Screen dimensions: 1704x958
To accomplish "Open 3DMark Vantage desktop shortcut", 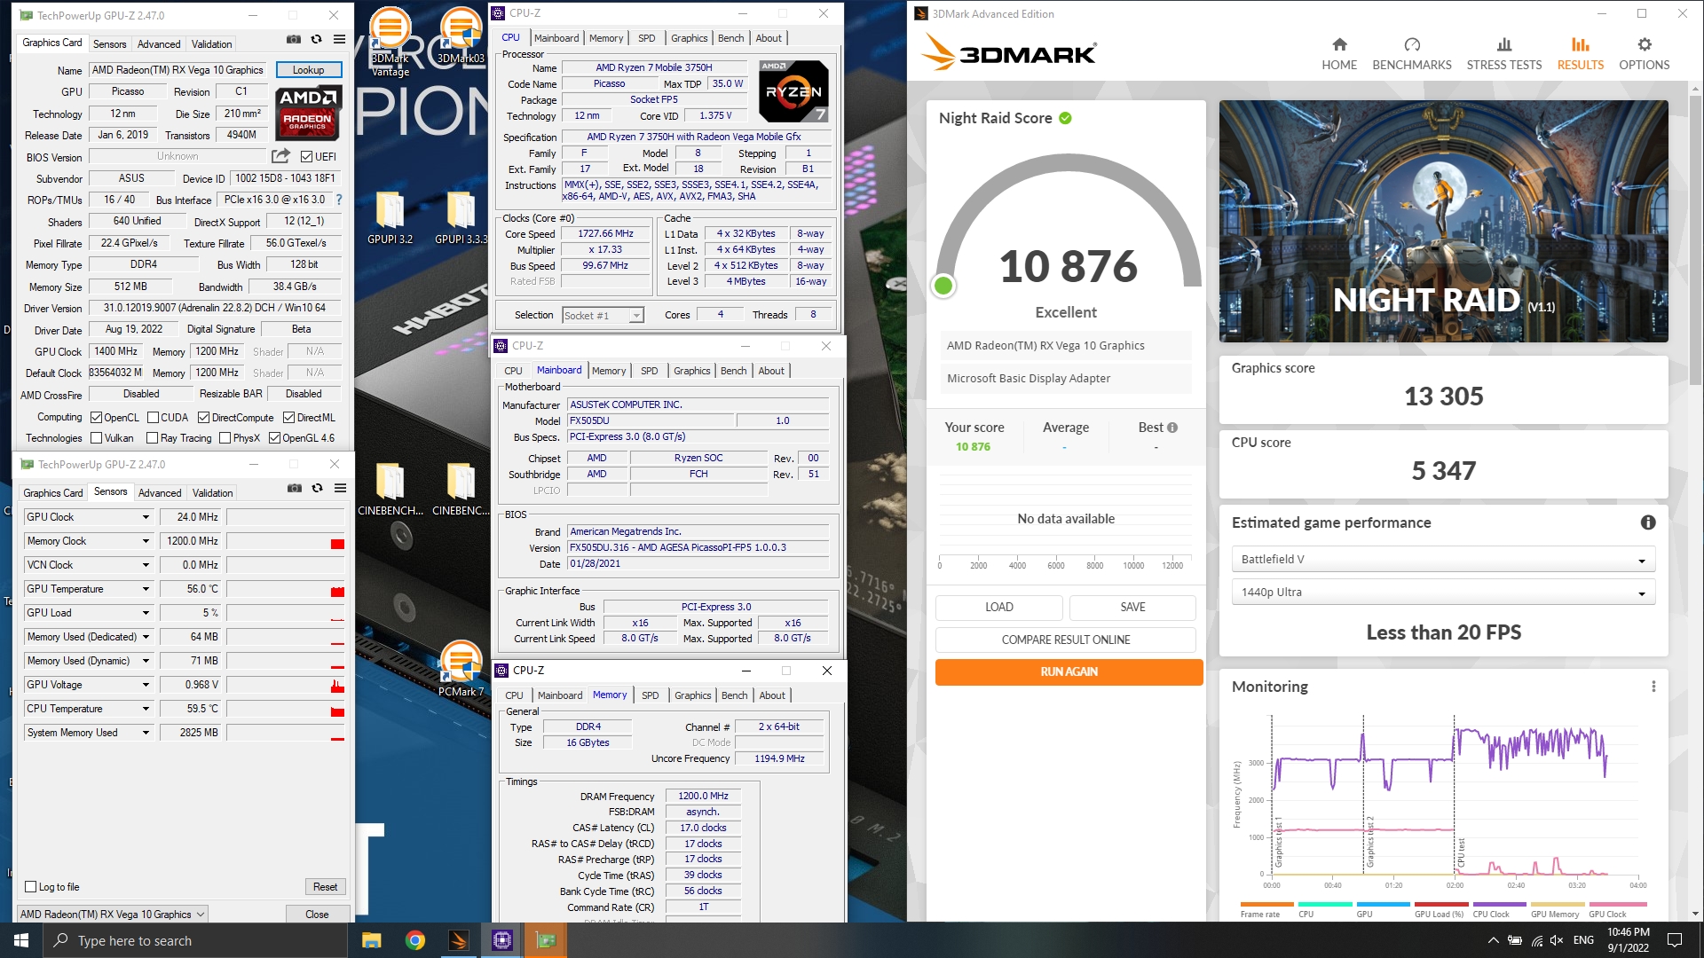I will coord(390,42).
